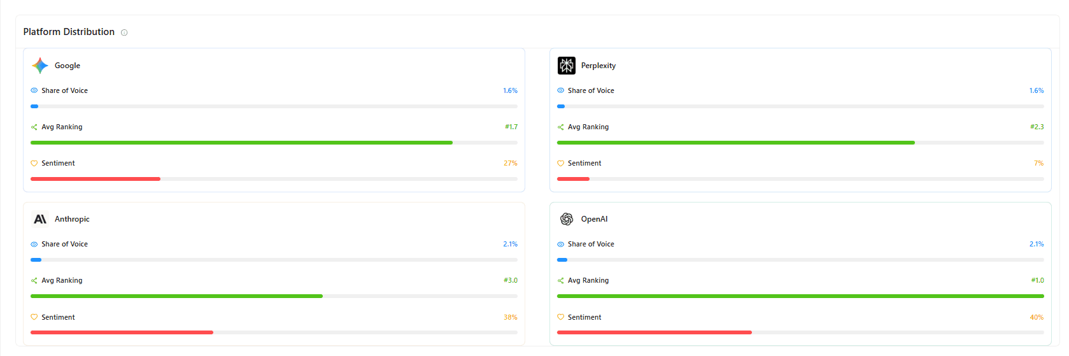Viewport: 1069px width, 356px height.
Task: Click the Perplexity Sentiment red bar
Action: (x=573, y=179)
